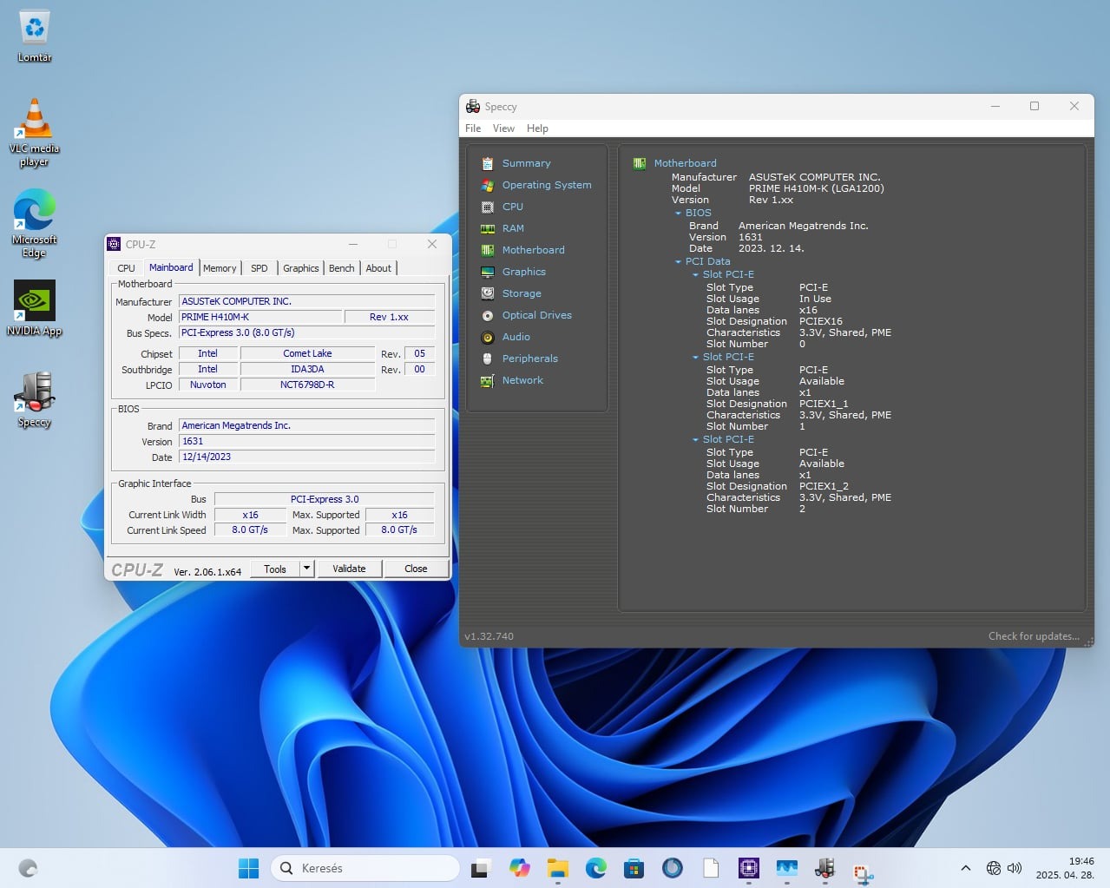This screenshot has height=888, width=1110.
Task: Open the CPU-Z Tools dropdown arrow
Action: coord(306,569)
